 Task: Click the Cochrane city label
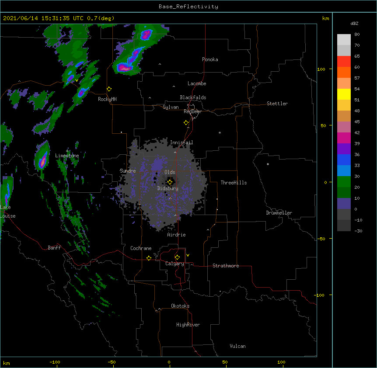[x=141, y=248]
